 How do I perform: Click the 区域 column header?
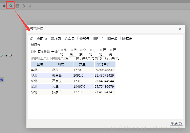(x=41, y=64)
